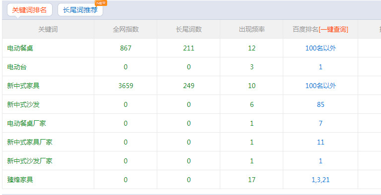Click frequency 12 in 电动餐桌 row
The image size is (381, 195).
point(252,49)
